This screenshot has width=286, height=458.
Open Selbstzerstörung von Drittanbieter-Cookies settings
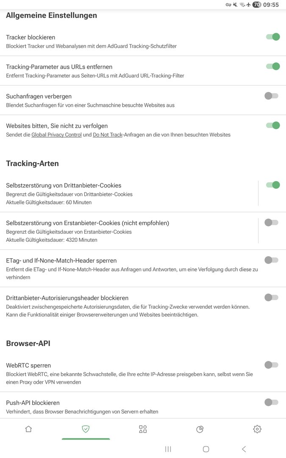click(127, 193)
